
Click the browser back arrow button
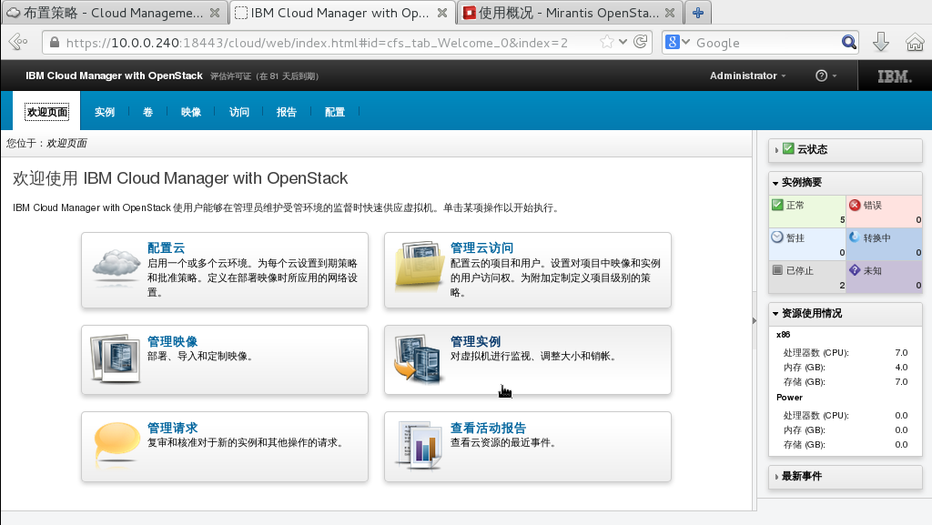[18, 42]
